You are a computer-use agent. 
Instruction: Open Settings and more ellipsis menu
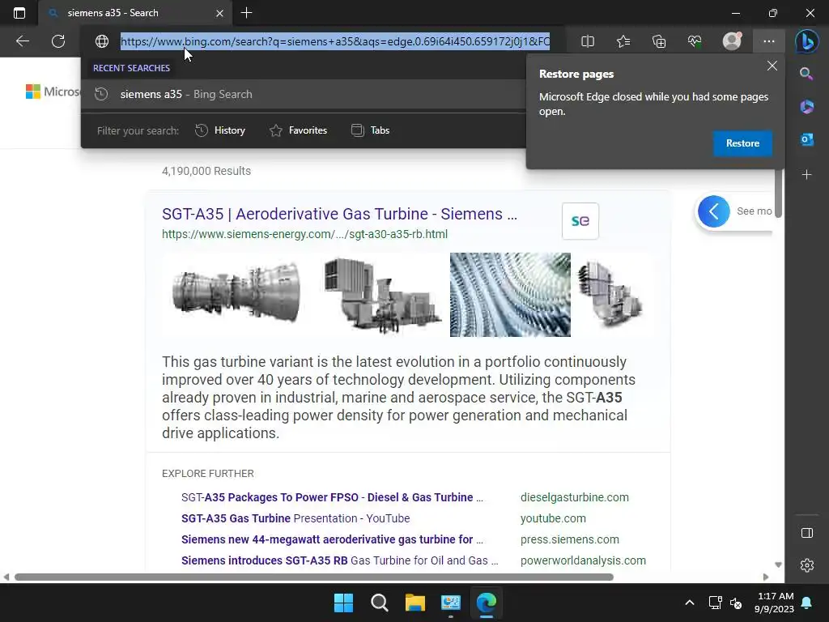coord(769,41)
